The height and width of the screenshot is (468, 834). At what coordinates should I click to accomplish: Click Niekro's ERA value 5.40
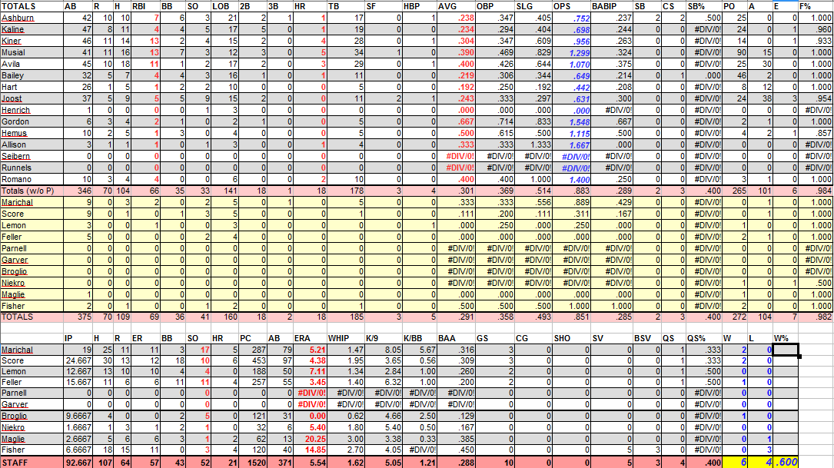point(310,427)
